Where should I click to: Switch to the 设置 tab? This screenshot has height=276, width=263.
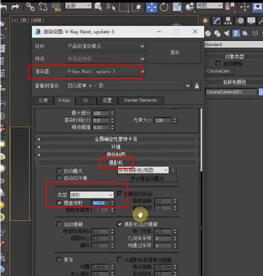107,100
